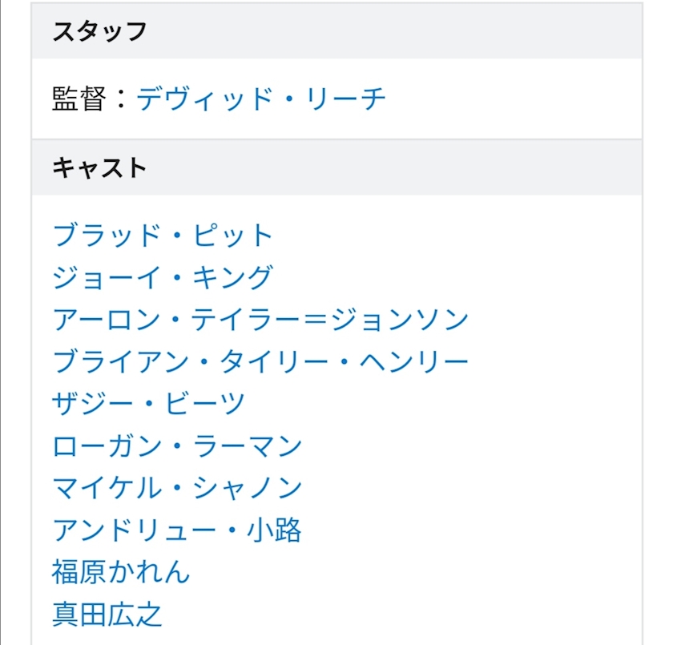673x645 pixels.
Task: Go to ブライアン・タイリー・ヘンリー's page
Action: pos(260,361)
